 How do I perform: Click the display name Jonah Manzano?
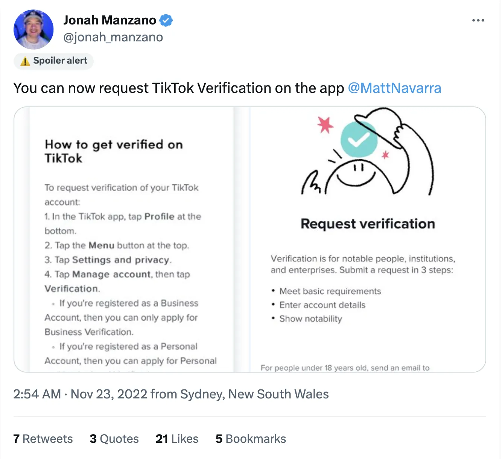(x=110, y=20)
